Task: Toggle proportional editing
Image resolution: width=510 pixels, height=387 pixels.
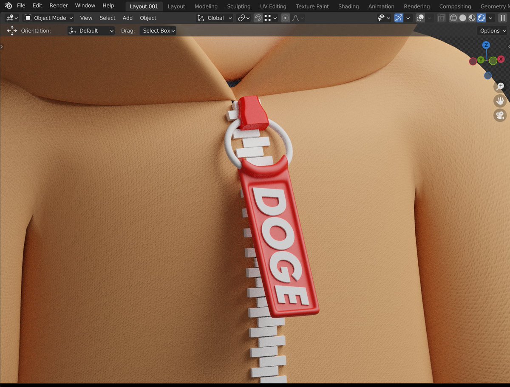Action: (285, 18)
